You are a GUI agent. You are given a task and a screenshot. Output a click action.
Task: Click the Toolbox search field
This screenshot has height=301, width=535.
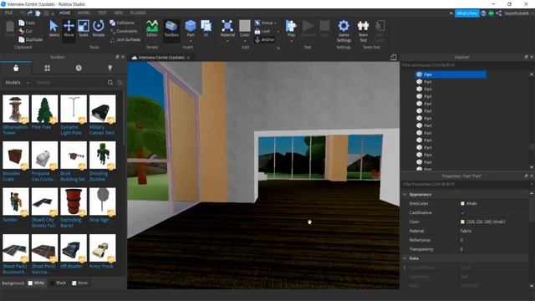tap(70, 83)
